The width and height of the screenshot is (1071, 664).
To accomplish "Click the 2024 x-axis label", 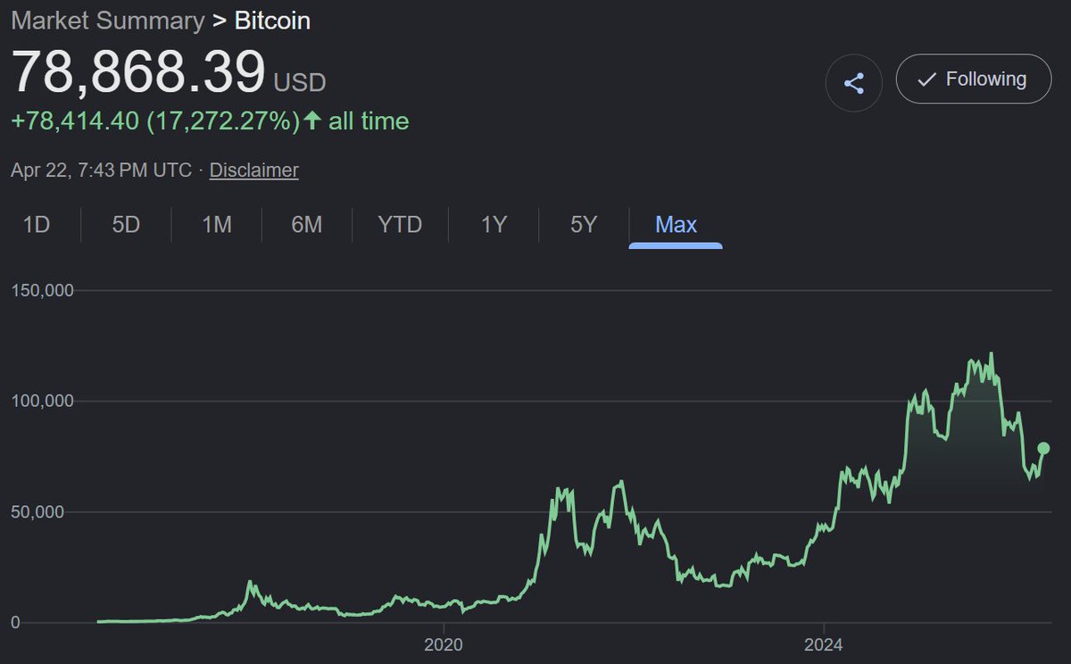I will point(823,644).
